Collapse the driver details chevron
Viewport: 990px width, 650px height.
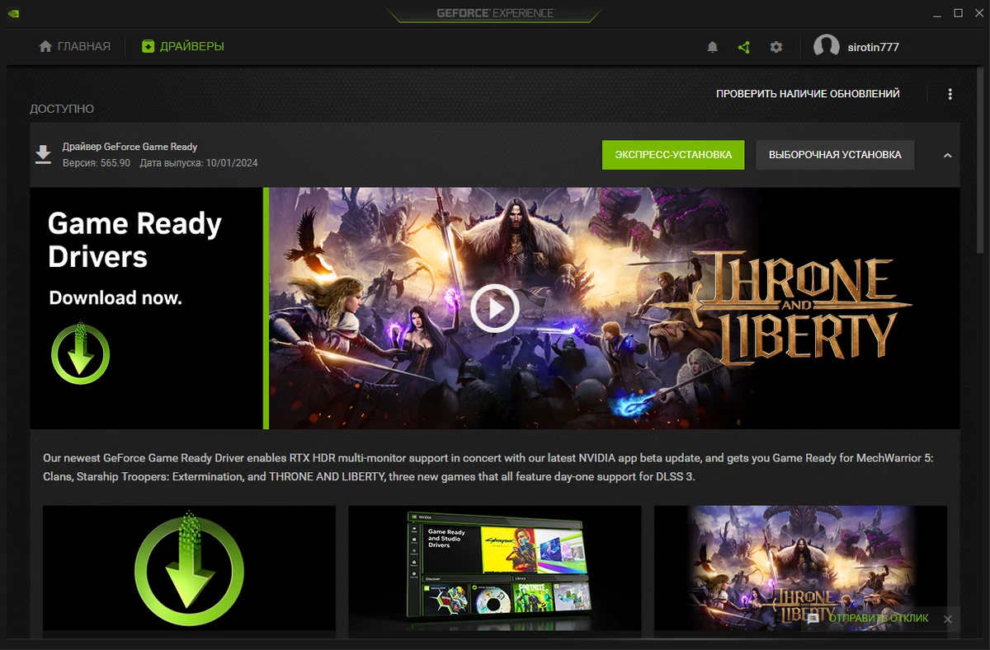[x=948, y=156]
